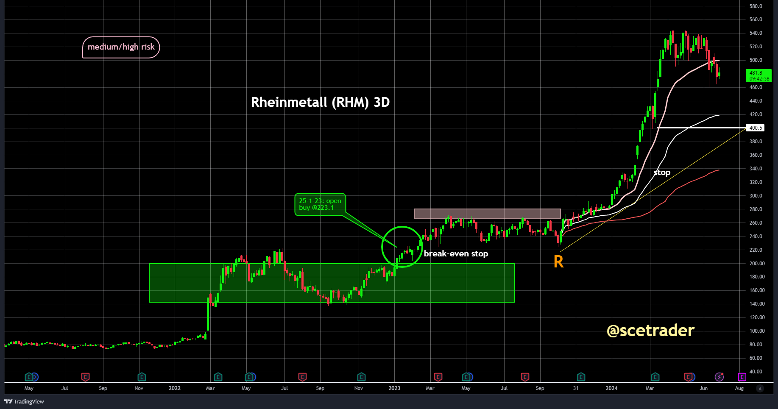Select the 60.00 price scale label
Image resolution: width=778 pixels, height=409 pixels.
(x=756, y=358)
